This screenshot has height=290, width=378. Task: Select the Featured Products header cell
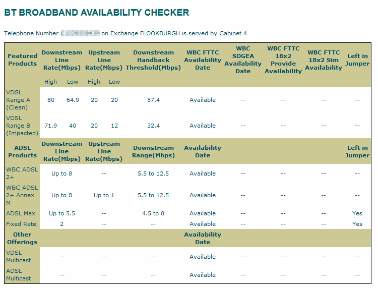click(22, 60)
